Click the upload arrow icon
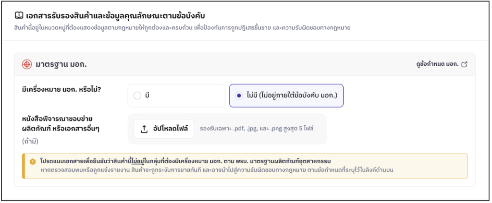Viewport: 492px width, 203px height. point(144,129)
